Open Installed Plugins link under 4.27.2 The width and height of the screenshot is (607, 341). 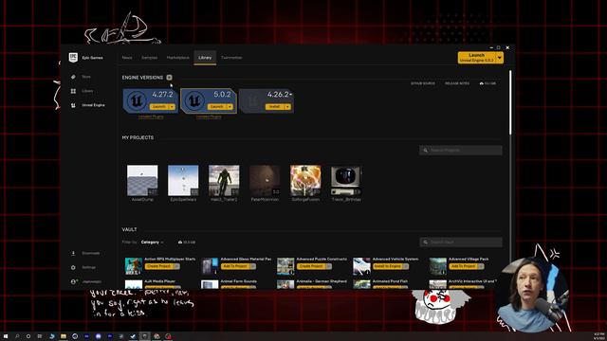(x=151, y=117)
